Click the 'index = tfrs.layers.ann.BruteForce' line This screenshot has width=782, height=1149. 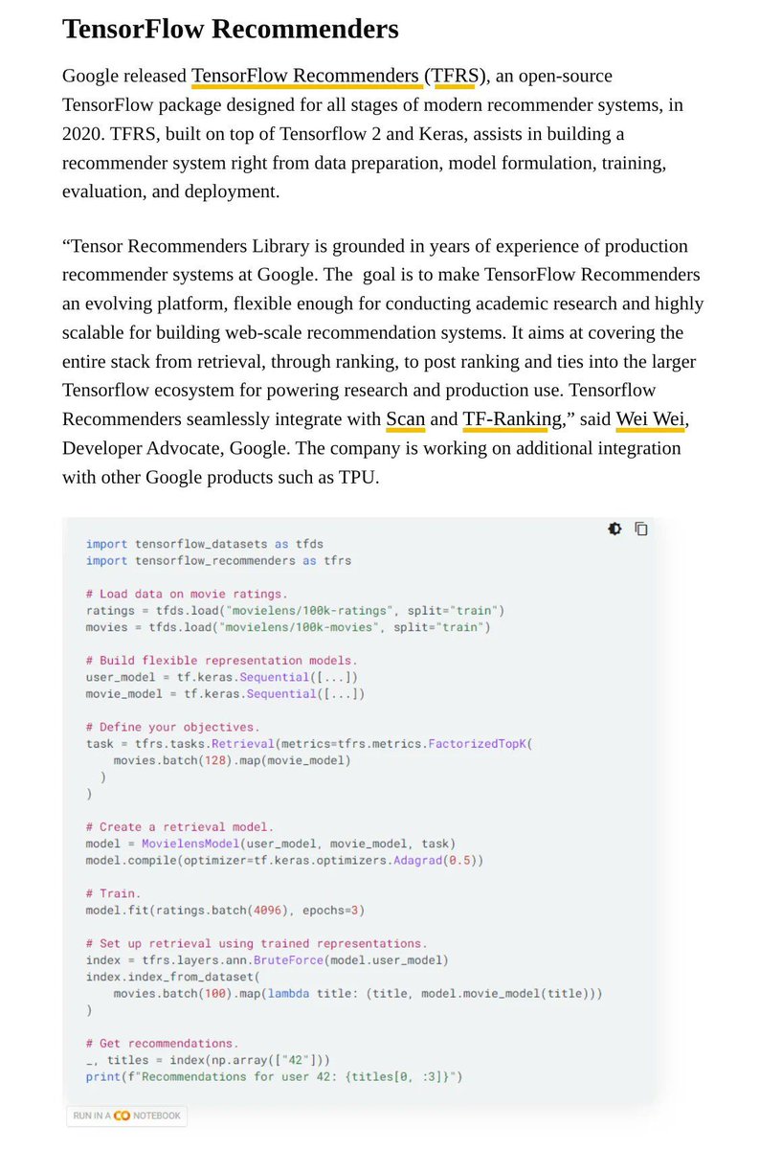pyautogui.click(x=267, y=959)
